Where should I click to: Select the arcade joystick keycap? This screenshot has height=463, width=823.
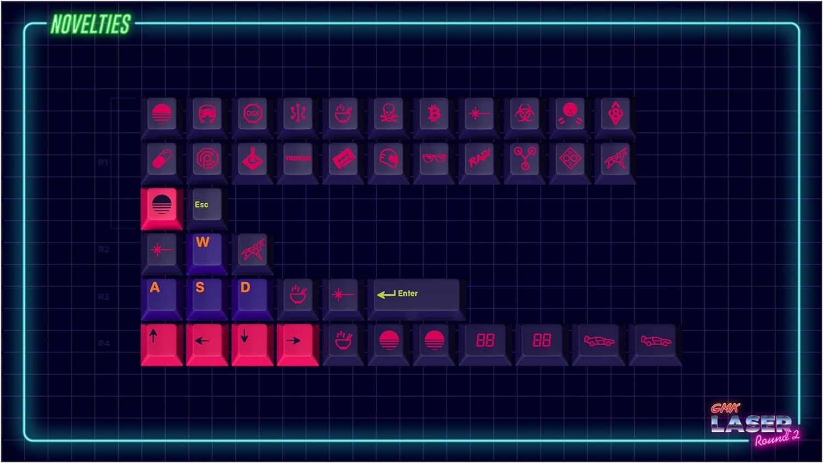coord(252,163)
